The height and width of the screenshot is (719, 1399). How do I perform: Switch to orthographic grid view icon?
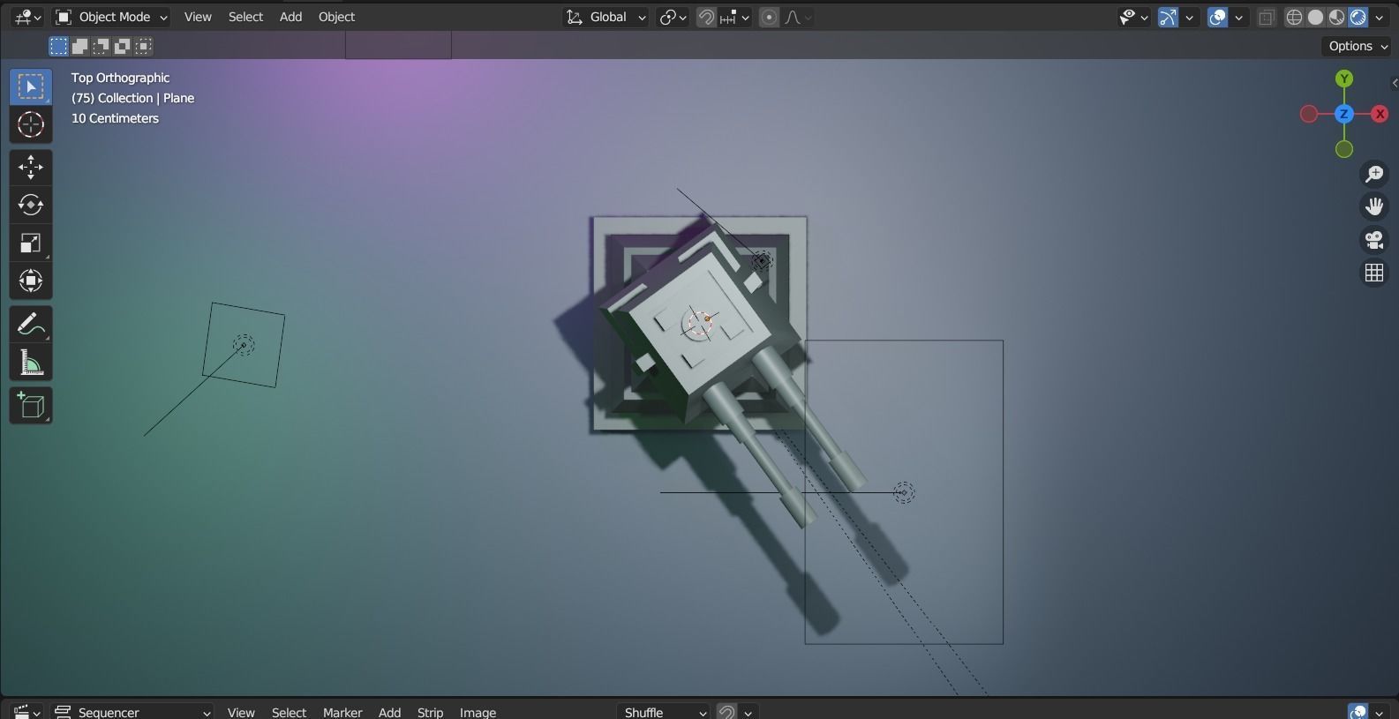[1374, 273]
